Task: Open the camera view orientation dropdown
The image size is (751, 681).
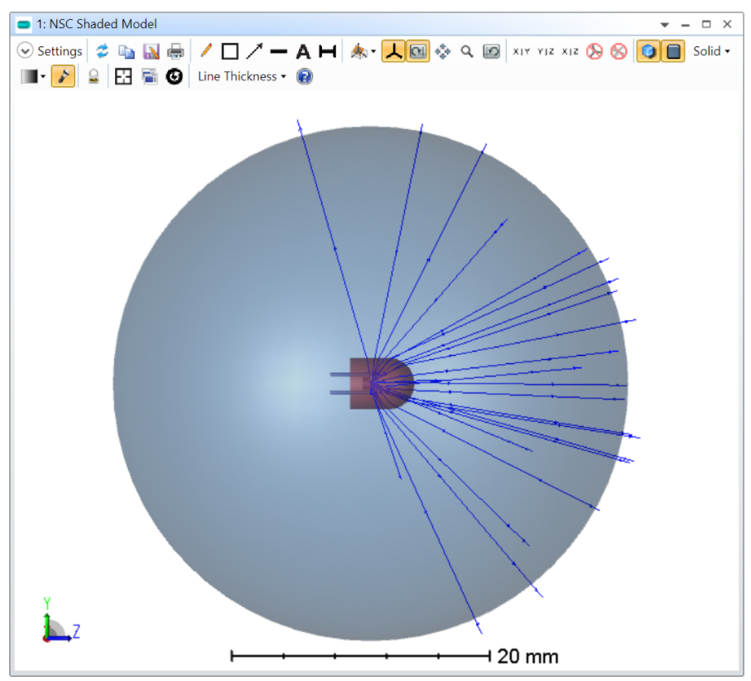Action: coord(363,50)
